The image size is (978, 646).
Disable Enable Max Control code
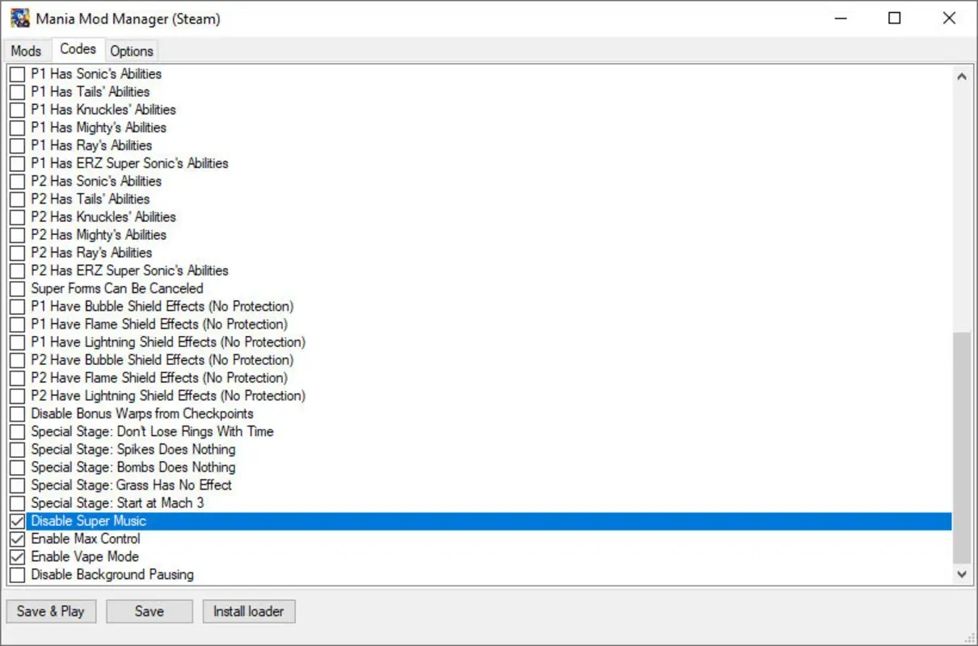tap(17, 539)
